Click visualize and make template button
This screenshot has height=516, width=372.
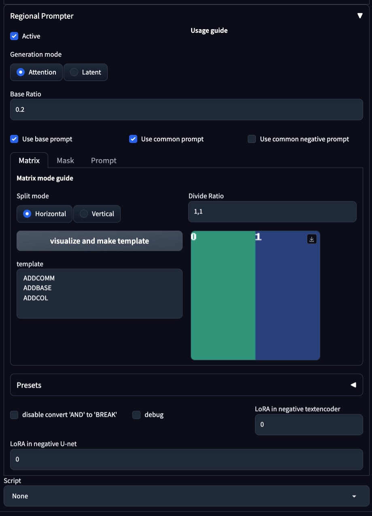99,241
